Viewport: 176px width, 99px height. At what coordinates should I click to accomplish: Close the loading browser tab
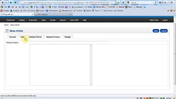tap(33, 14)
